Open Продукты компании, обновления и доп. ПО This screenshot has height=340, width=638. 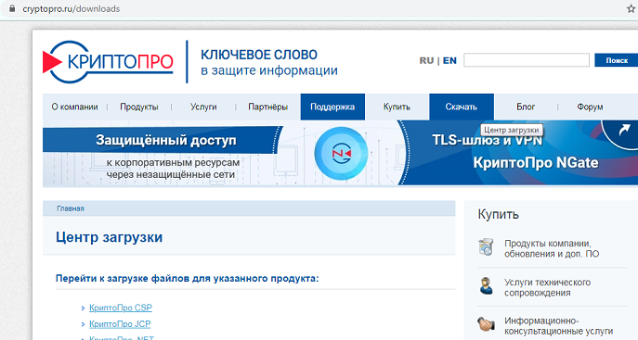pyautogui.click(x=552, y=248)
